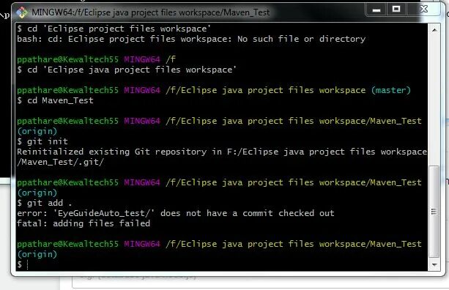This screenshot has width=449, height=290.
Task: Click the window title 'MINGW64:/f/Eclipse java project files workspace/Maven_Test'
Action: coord(151,12)
